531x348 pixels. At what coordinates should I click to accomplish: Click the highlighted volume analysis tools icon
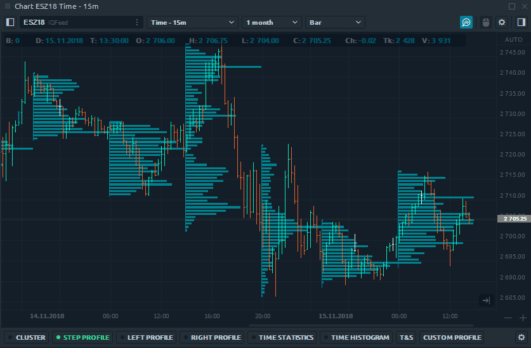pos(466,22)
